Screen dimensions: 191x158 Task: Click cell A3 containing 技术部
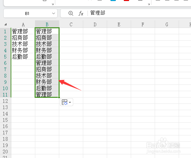coord(23,44)
